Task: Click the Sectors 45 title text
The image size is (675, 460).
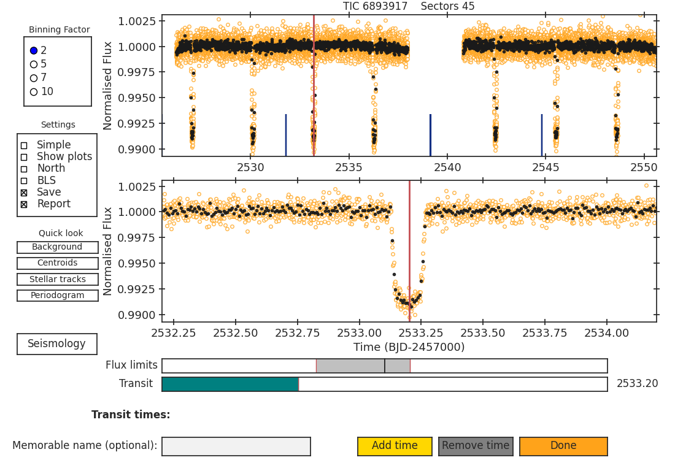Action: tap(447, 6)
